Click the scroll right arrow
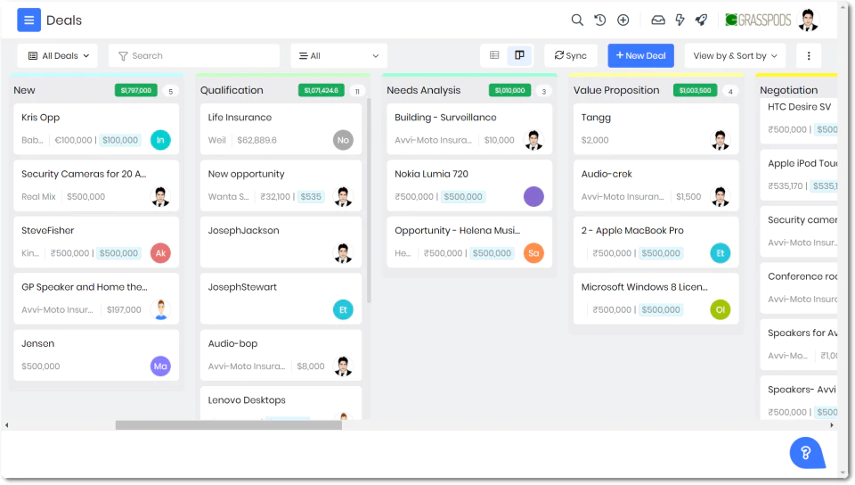 tap(832, 425)
